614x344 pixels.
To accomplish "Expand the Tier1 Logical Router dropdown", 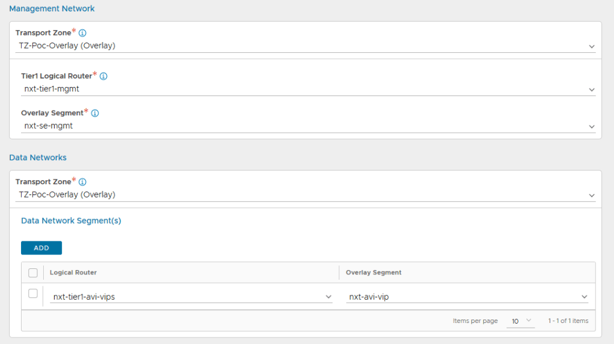I will tap(307, 89).
